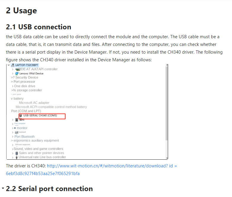Expand the One disk drive node
232x197 pixels.
pos(12,86)
